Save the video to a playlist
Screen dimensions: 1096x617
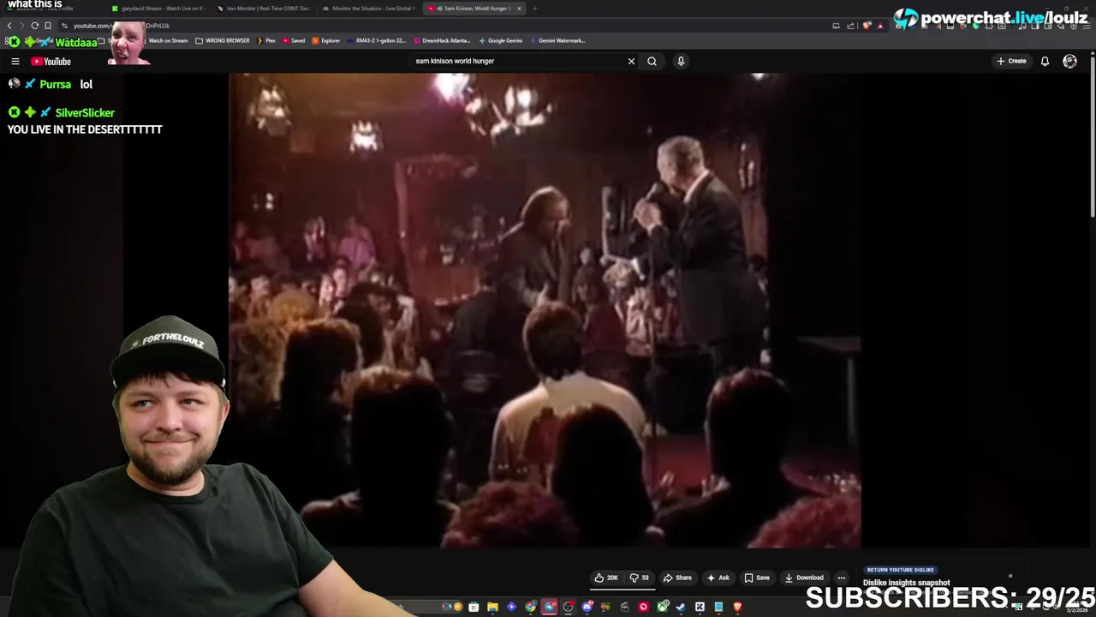(757, 578)
